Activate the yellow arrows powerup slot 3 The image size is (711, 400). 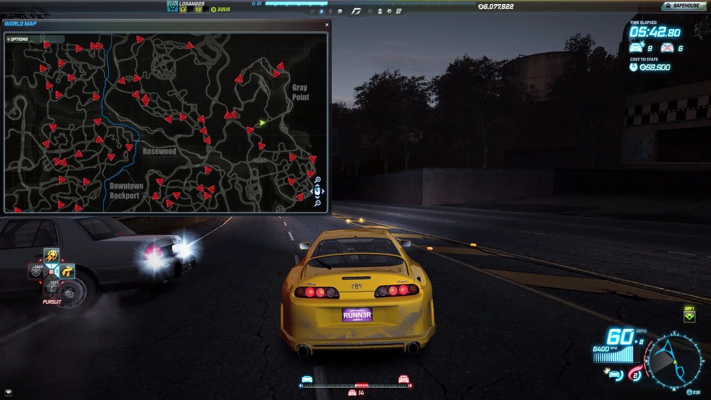point(67,271)
